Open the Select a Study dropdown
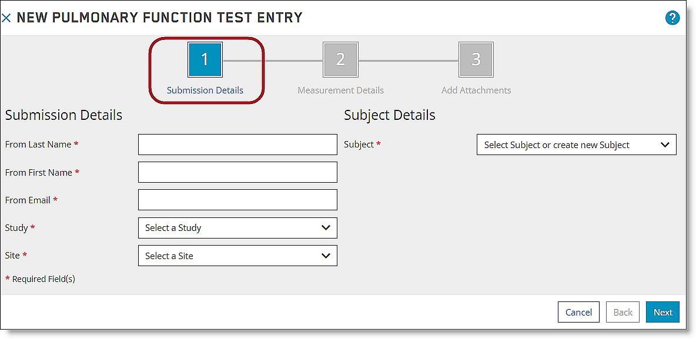The height and width of the screenshot is (339, 696). click(237, 227)
